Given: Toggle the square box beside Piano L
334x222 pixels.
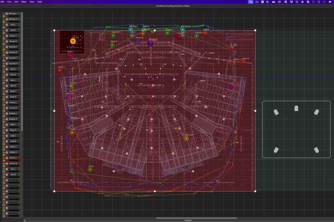Looking at the screenshot, I should [7, 69].
